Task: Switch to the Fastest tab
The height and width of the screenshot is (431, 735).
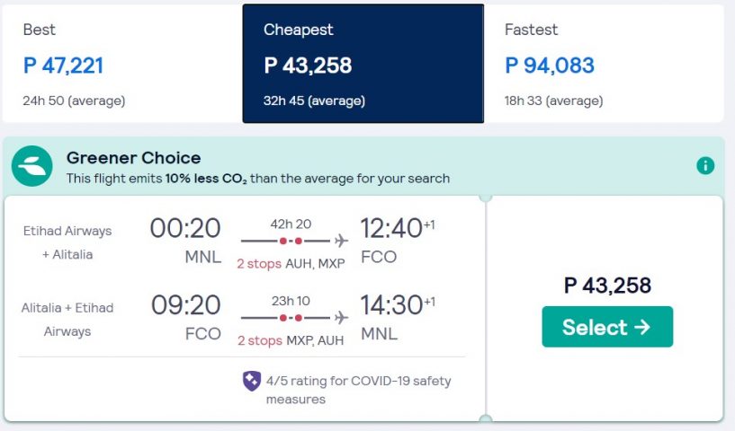Action: [604, 64]
